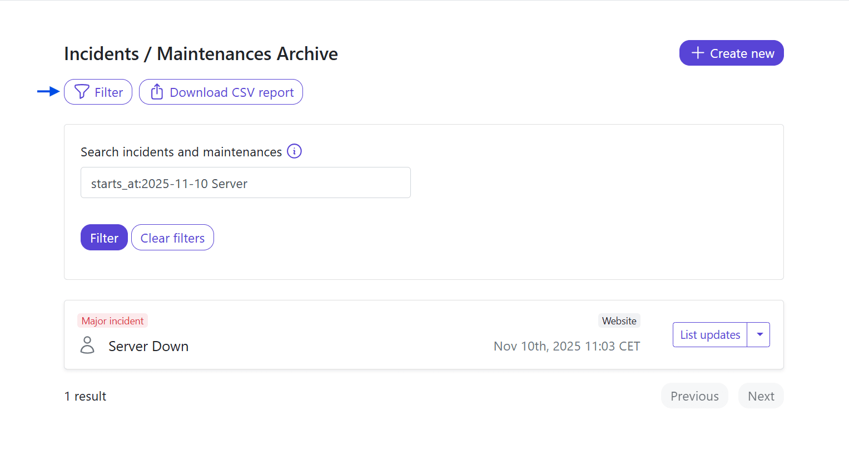Click inside the search incidents input field

click(x=246, y=182)
